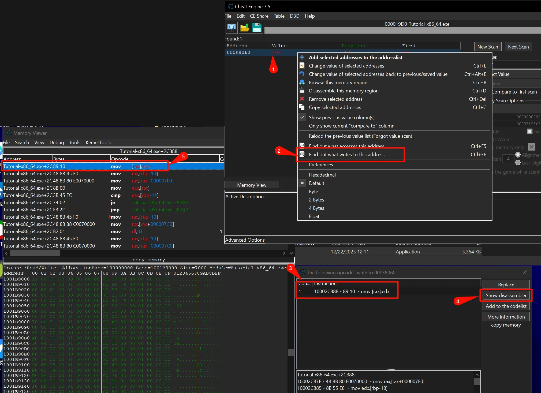Open the Memory Viewer Debug menu
Image resolution: width=541 pixels, height=393 pixels.
tap(57, 142)
